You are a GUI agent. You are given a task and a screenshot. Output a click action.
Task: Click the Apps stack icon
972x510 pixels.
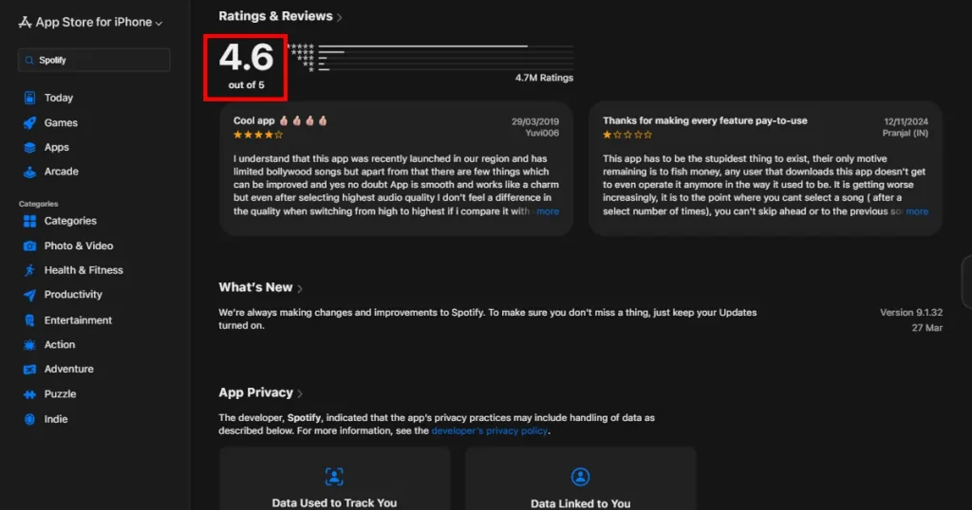click(x=29, y=147)
